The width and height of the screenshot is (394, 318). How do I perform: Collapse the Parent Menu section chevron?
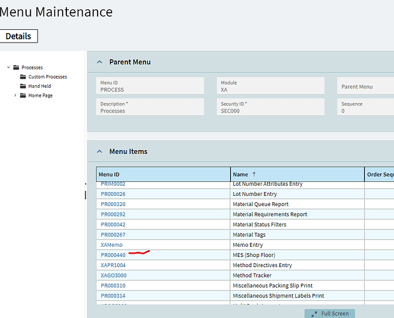pos(99,62)
